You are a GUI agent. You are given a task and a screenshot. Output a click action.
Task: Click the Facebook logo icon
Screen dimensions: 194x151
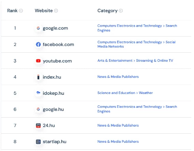tap(38, 44)
